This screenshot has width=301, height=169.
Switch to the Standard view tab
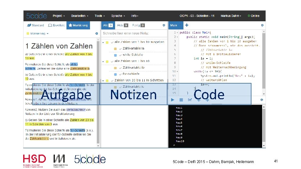(35, 25)
